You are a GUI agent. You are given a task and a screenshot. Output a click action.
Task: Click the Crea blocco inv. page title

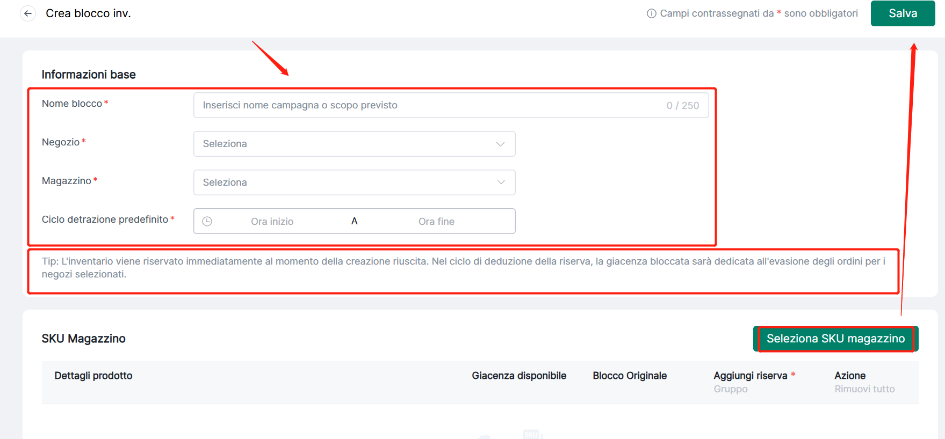[x=88, y=13]
